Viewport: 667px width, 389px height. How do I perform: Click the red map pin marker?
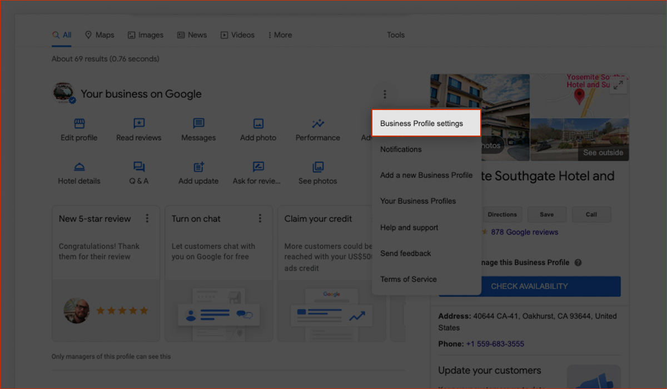click(579, 97)
